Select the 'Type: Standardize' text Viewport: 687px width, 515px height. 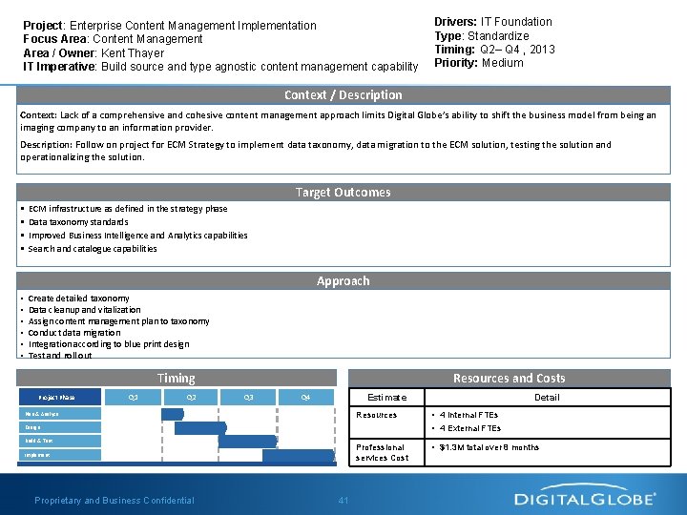coord(482,35)
